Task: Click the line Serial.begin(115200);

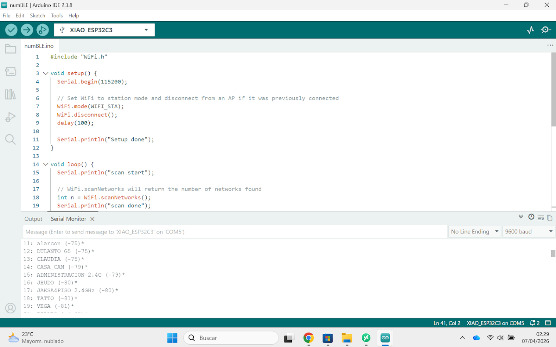Action: coord(92,82)
